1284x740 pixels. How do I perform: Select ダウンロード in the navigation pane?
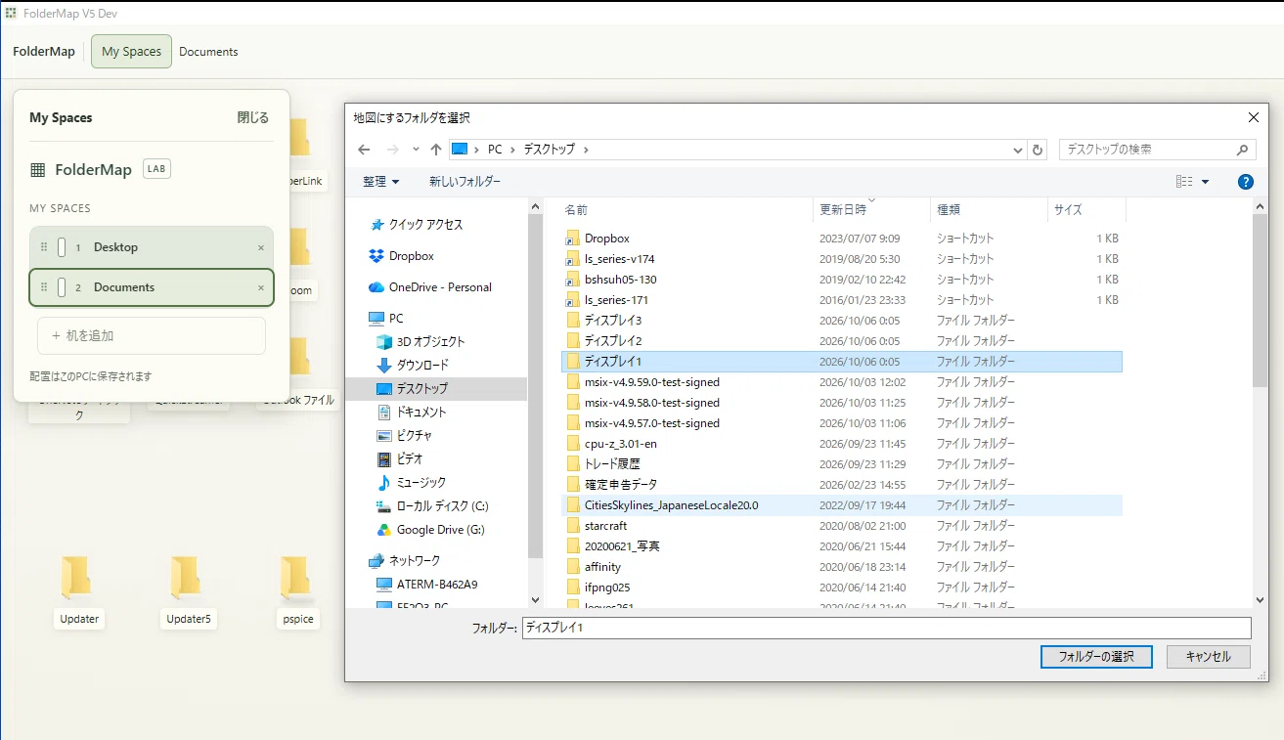[x=422, y=366]
